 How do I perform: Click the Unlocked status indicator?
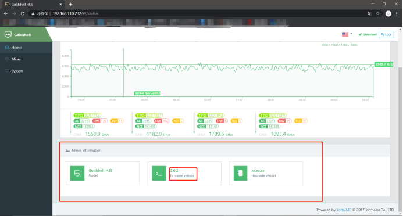(x=368, y=34)
